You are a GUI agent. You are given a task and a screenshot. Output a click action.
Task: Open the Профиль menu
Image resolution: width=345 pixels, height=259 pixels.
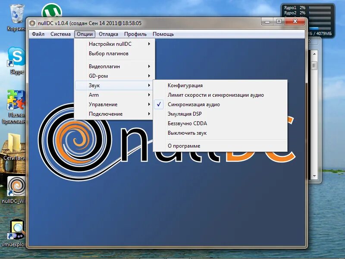click(x=135, y=34)
